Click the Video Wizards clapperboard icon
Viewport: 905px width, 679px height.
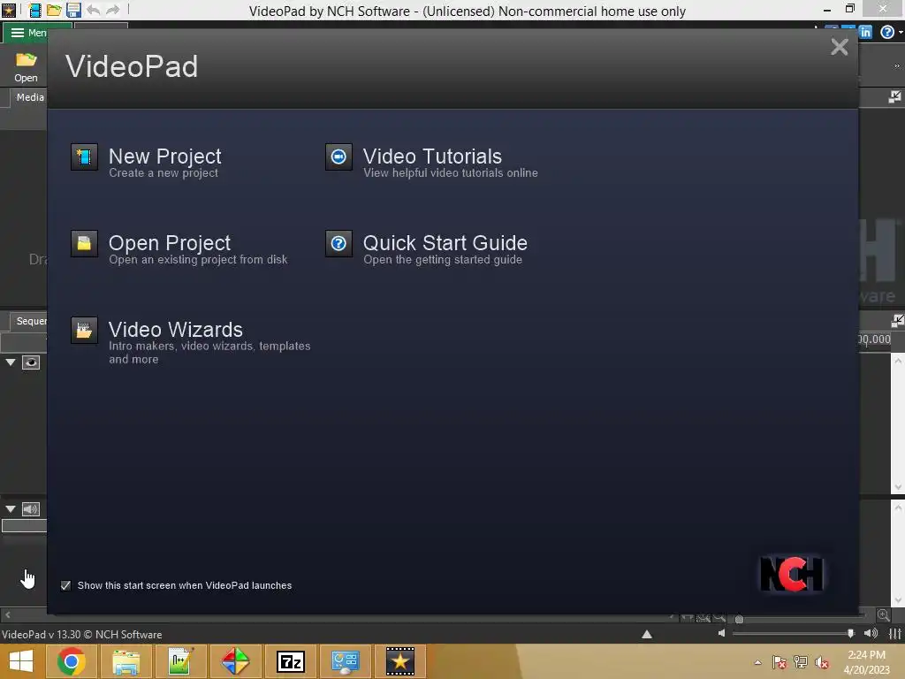pos(84,330)
